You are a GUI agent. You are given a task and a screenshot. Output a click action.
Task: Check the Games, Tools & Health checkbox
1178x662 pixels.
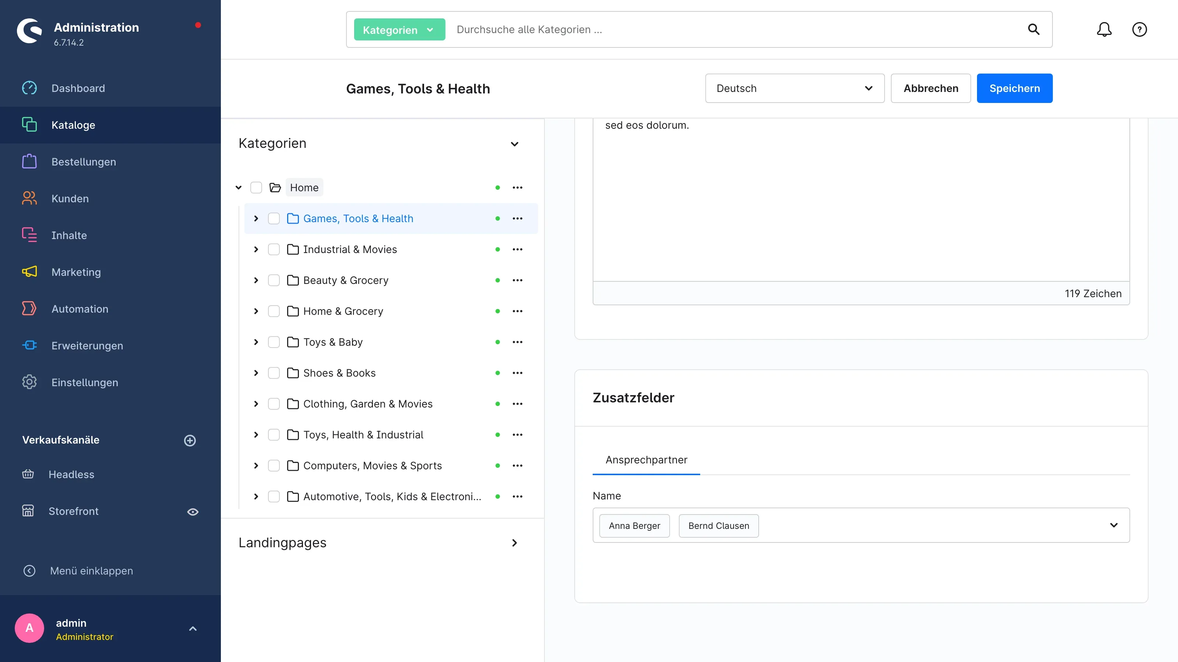coord(274,218)
